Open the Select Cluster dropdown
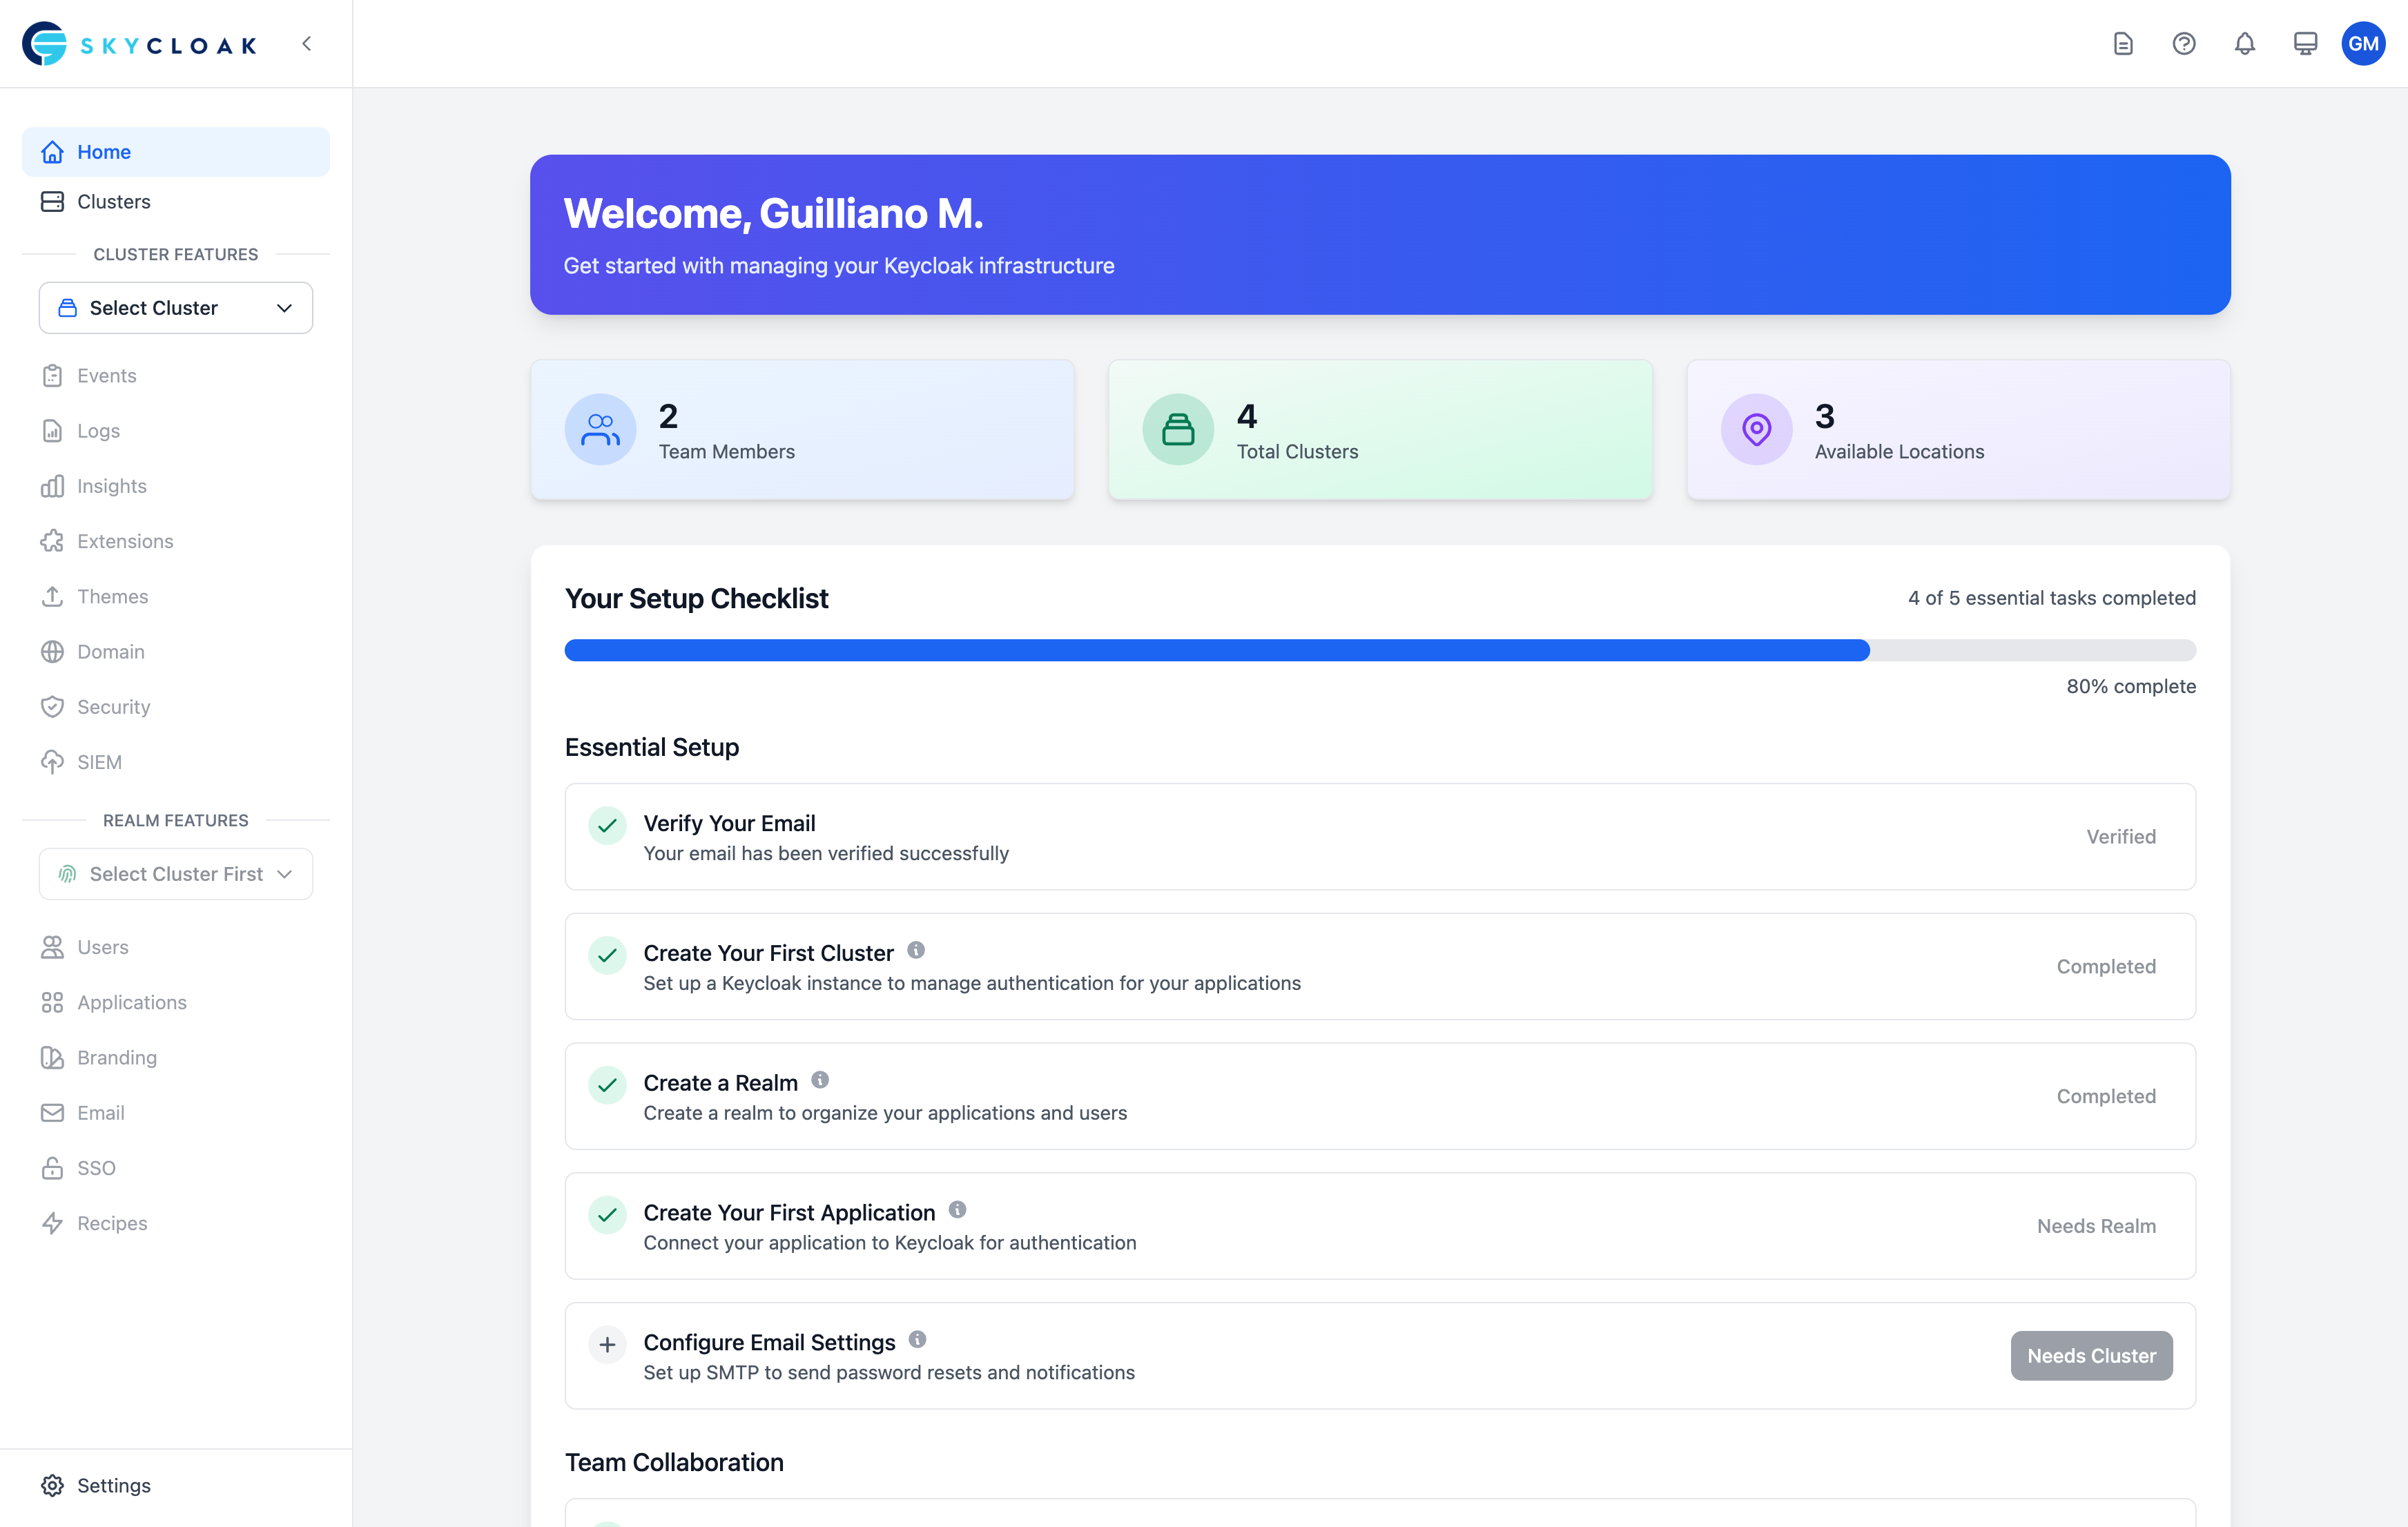Viewport: 2408px width, 1527px height. coord(175,307)
